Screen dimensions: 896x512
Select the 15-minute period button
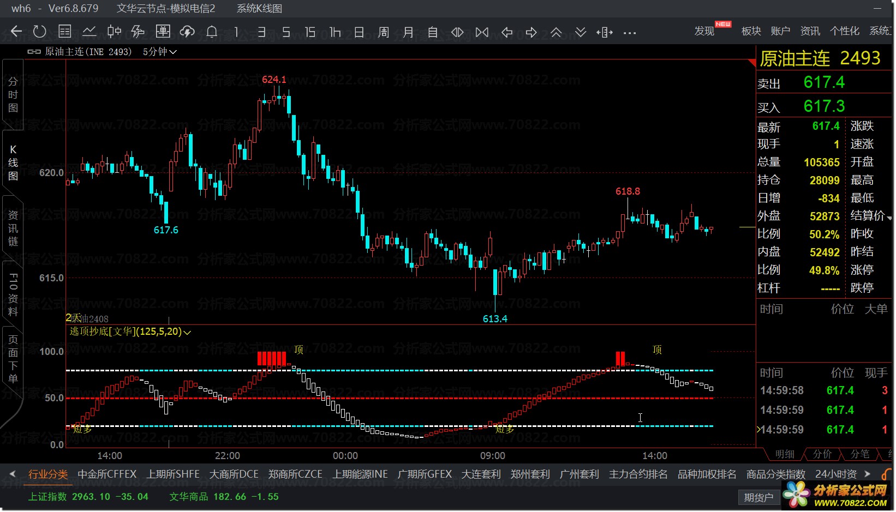pyautogui.click(x=310, y=32)
